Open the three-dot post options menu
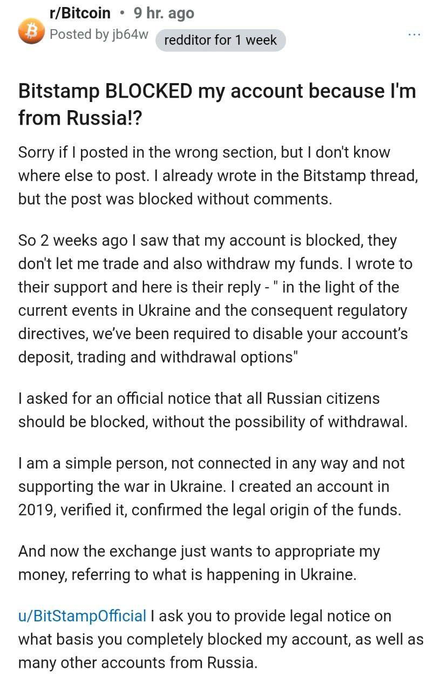442x691 pixels. [x=414, y=35]
